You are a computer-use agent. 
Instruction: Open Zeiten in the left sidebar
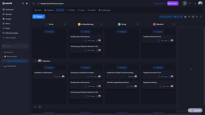pos(6,28)
